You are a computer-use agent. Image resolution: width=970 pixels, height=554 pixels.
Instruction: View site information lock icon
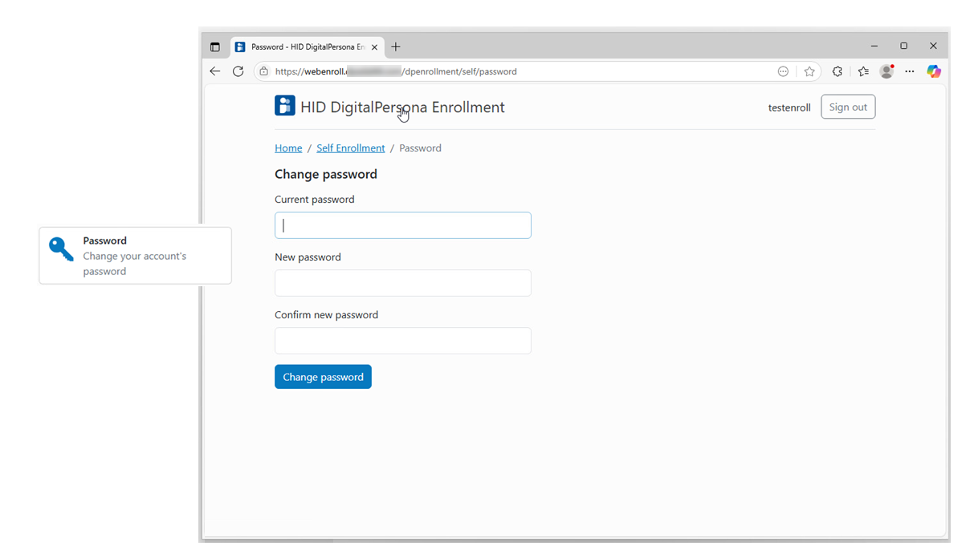(264, 71)
